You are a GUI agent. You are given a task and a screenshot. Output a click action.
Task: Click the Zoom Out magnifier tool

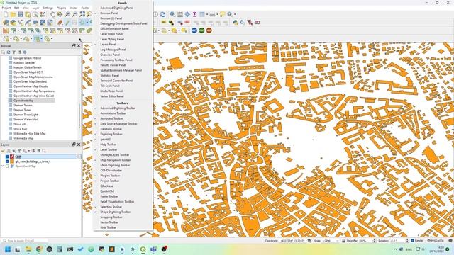74,14
